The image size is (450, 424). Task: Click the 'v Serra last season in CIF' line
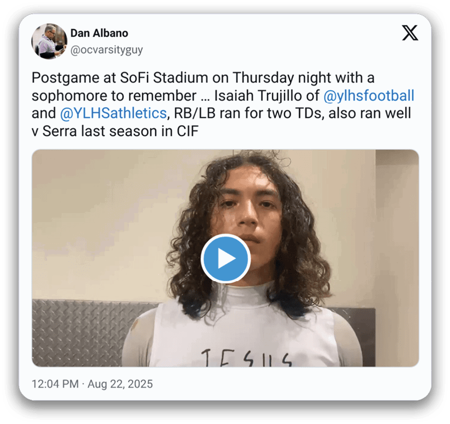(x=115, y=132)
